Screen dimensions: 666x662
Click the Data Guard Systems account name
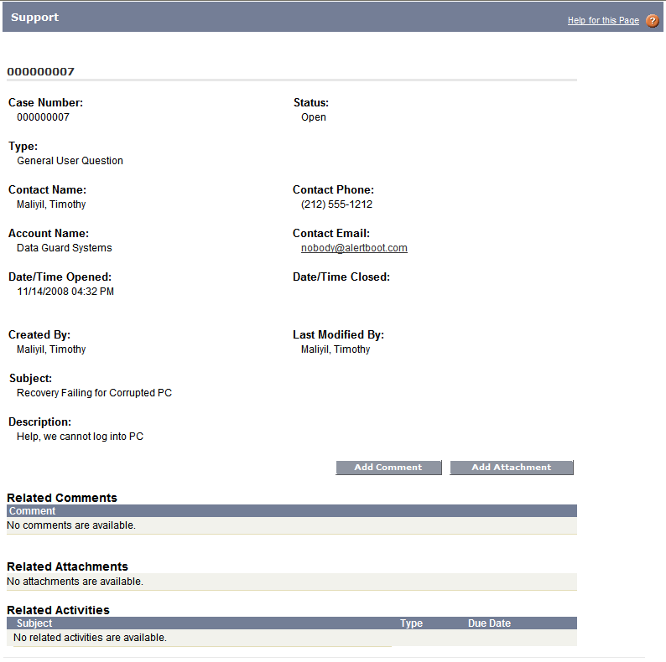[x=64, y=248]
